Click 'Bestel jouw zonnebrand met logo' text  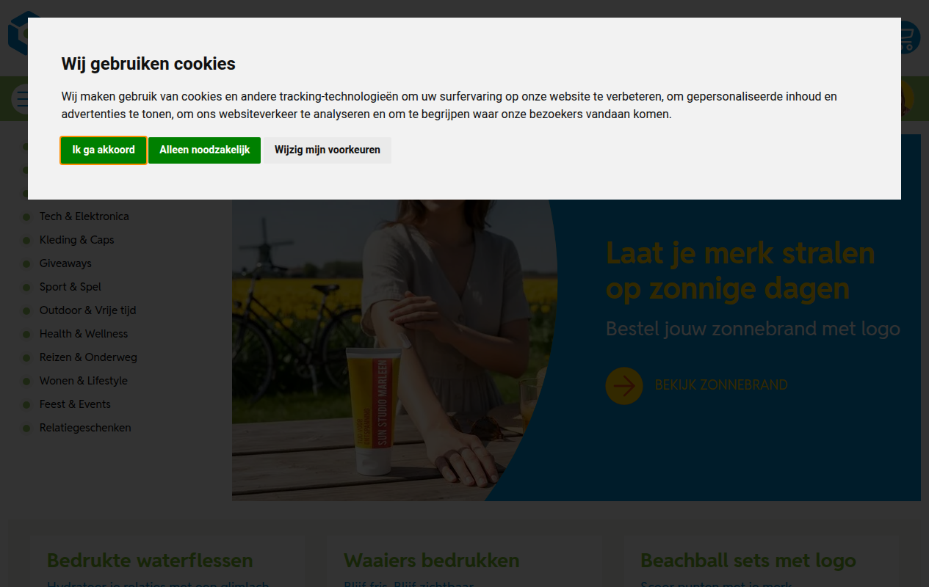click(753, 328)
